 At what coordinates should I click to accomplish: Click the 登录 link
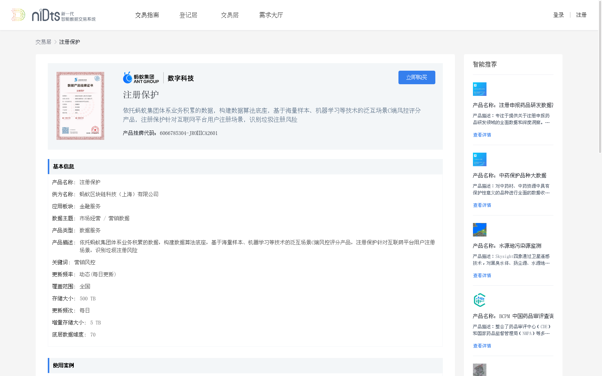[x=558, y=15]
